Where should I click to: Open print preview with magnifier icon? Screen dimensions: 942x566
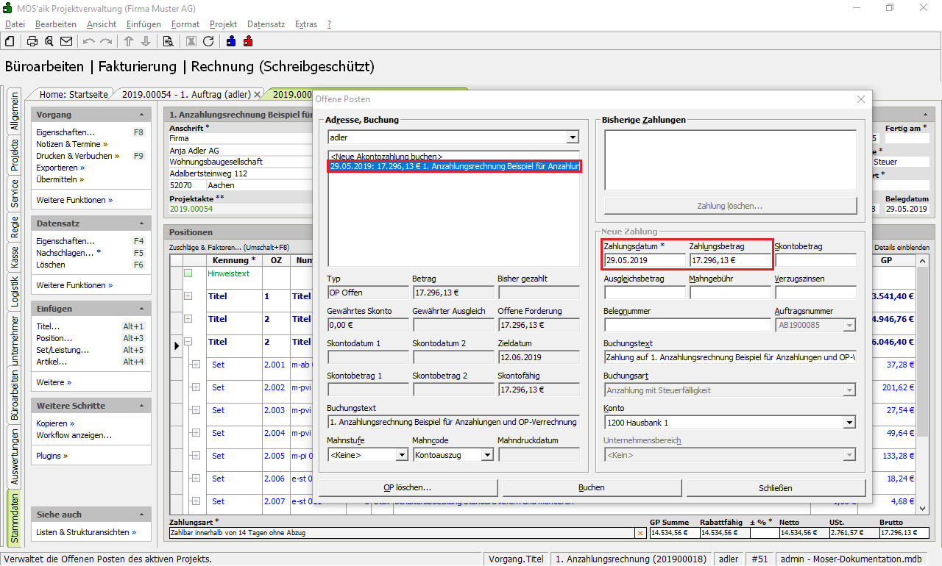[x=49, y=41]
